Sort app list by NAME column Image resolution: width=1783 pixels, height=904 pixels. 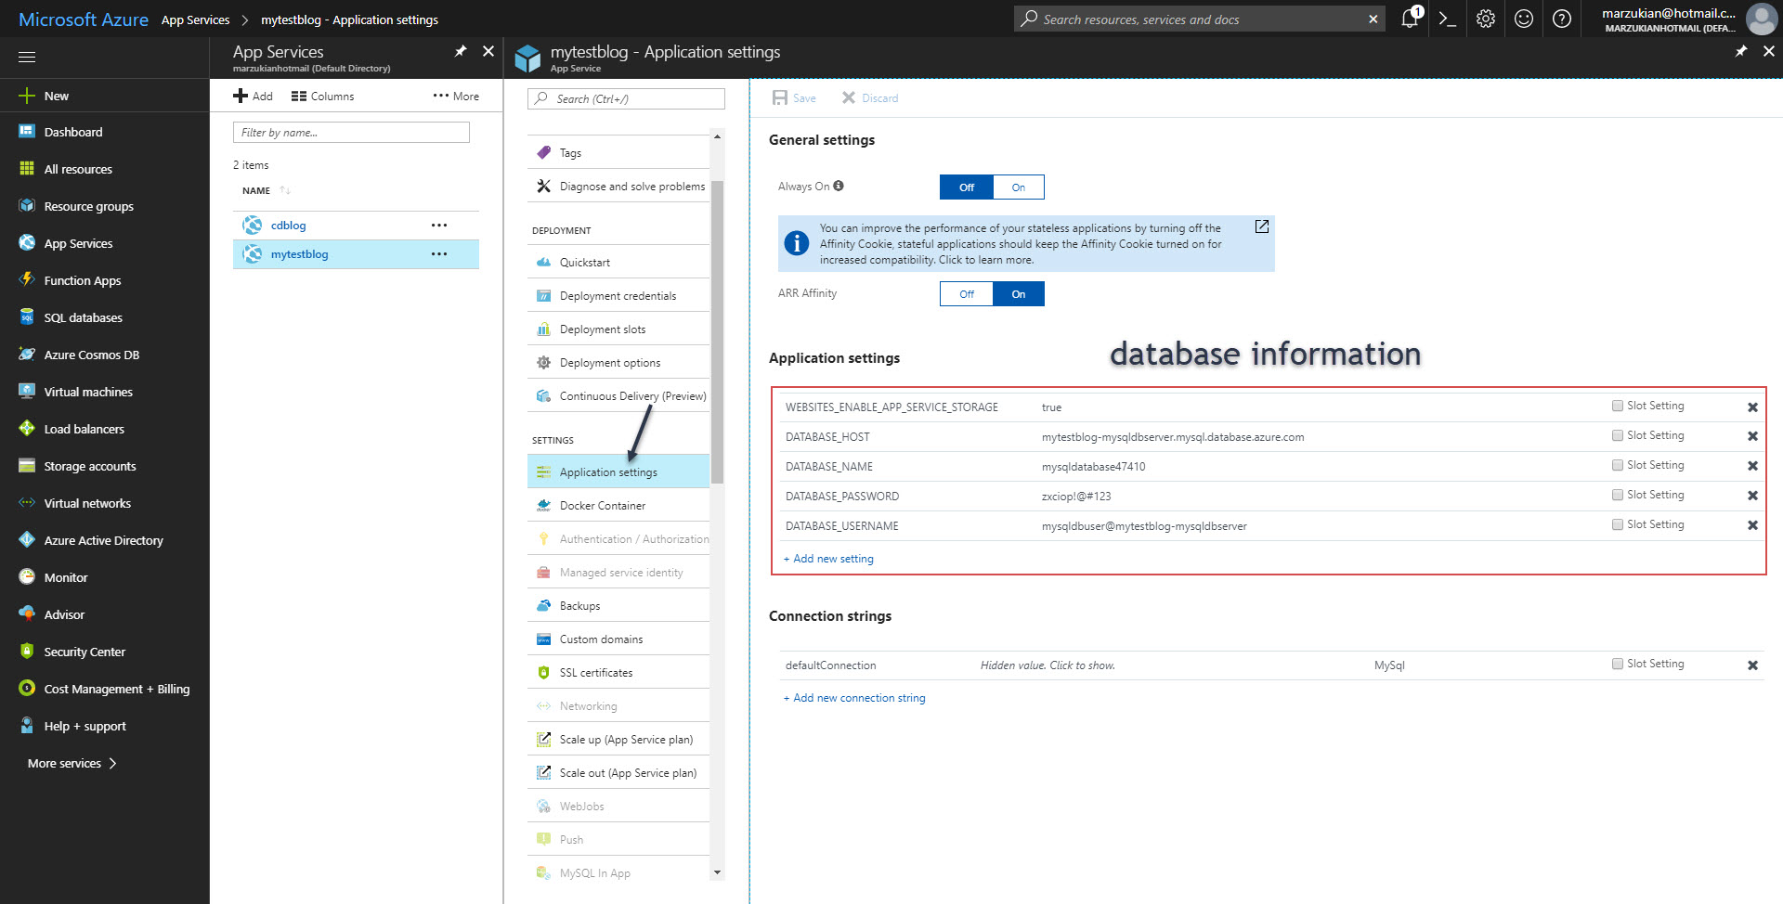(256, 190)
